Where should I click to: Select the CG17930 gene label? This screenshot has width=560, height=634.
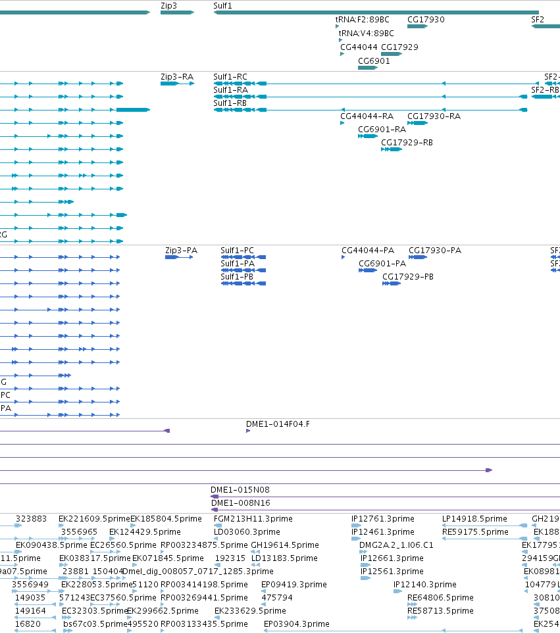click(x=426, y=20)
